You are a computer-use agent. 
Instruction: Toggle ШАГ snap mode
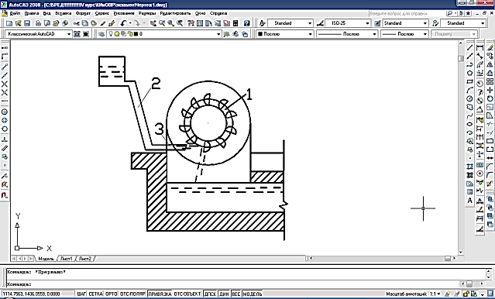click(x=81, y=294)
